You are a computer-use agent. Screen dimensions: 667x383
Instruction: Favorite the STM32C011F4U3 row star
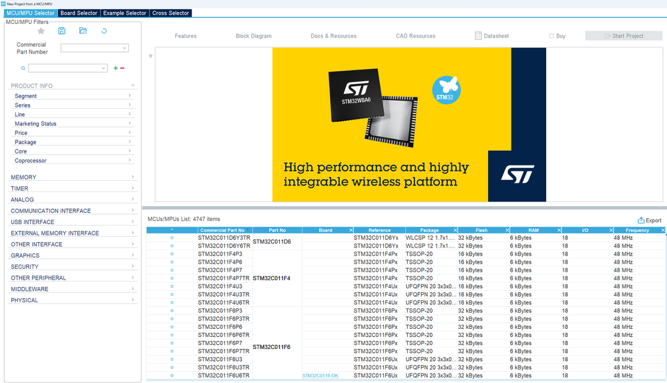click(172, 286)
